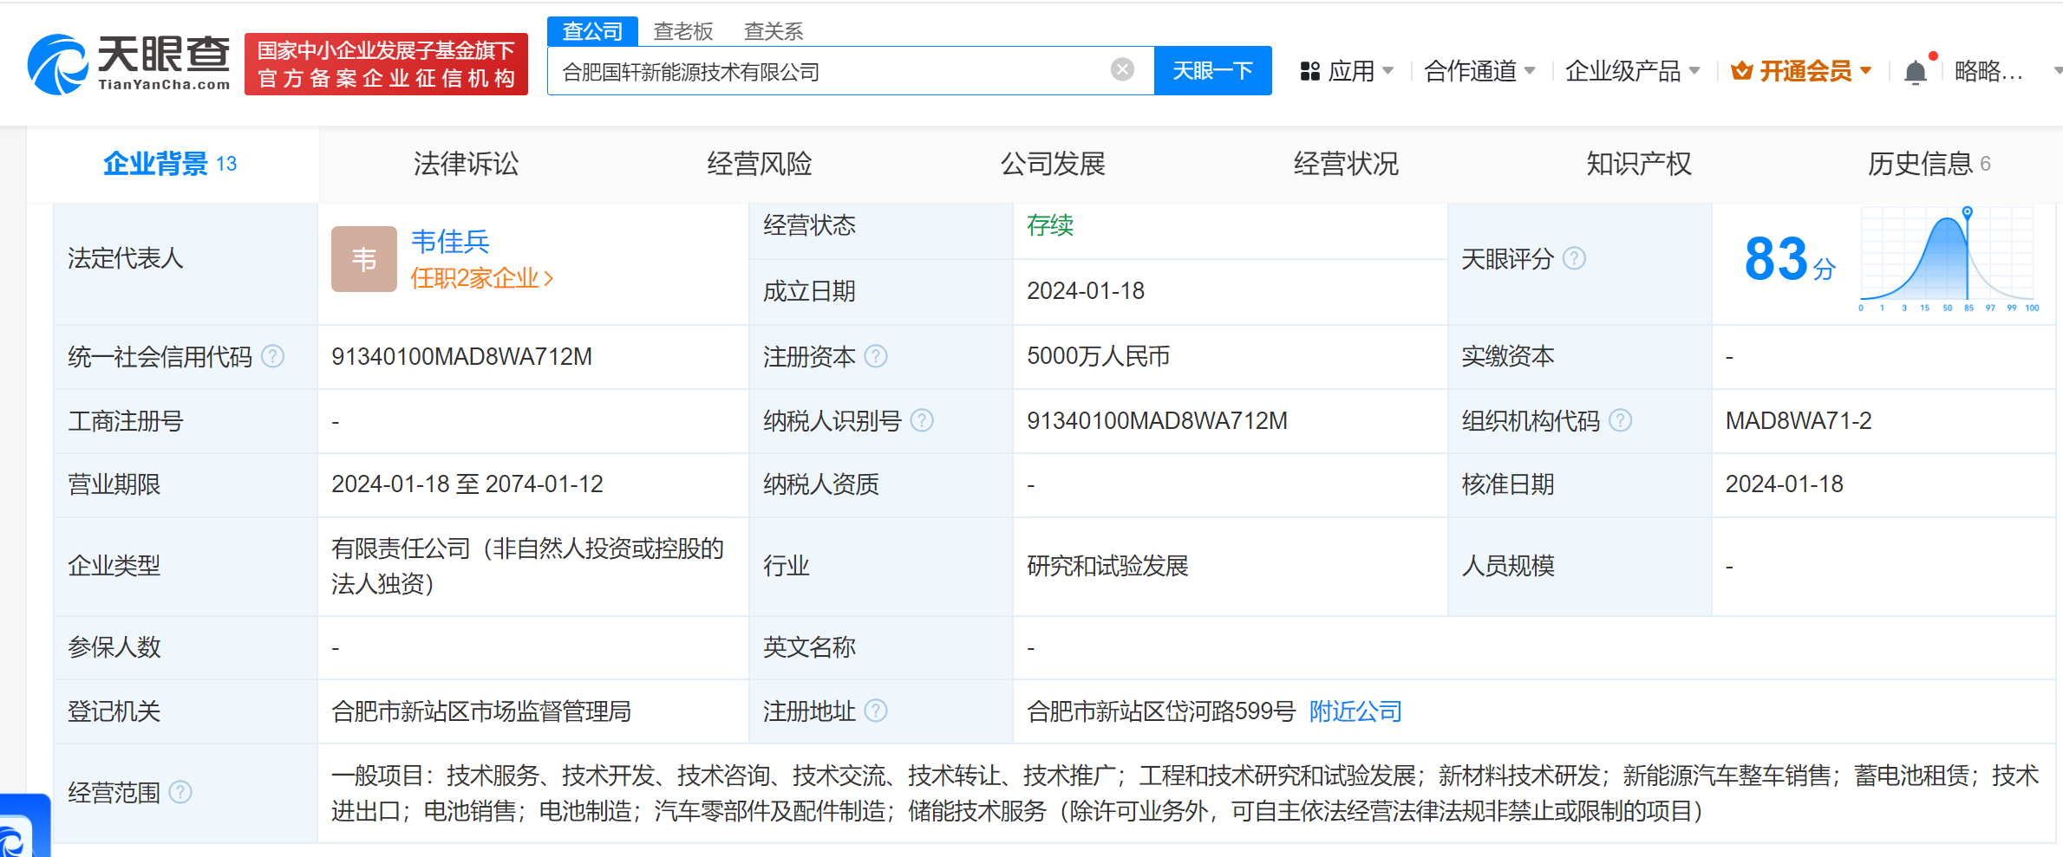The image size is (2063, 857).
Task: Click 成立日期 value 2024-01-18
Action: pyautogui.click(x=1086, y=290)
